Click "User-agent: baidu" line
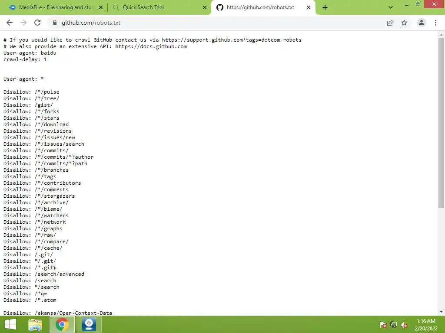 click(30, 53)
